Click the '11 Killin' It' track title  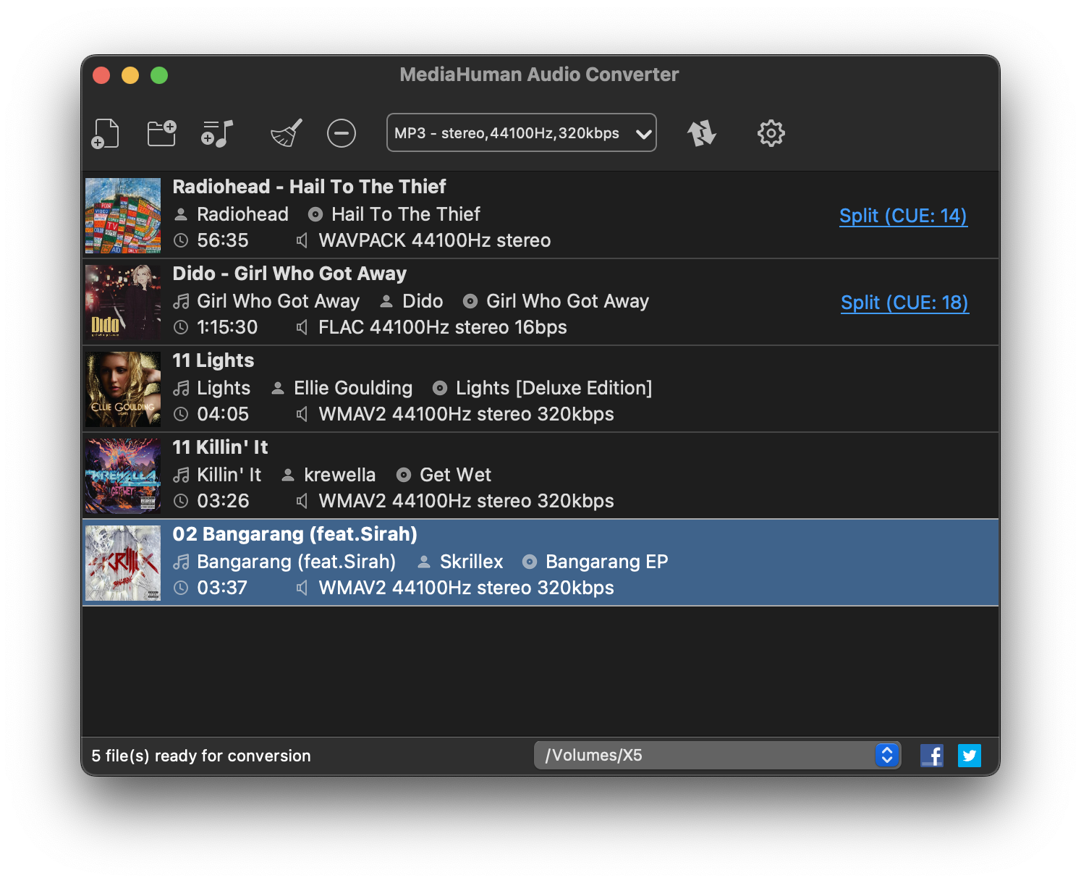220,447
